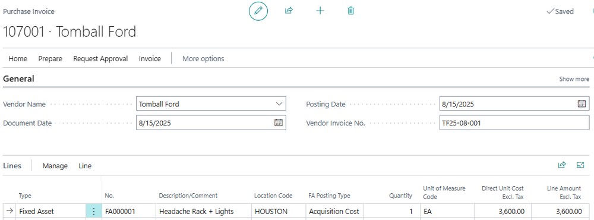Screen dimensions: 594x220
Task: Expand the Vendor Name dropdown
Action: pos(279,103)
